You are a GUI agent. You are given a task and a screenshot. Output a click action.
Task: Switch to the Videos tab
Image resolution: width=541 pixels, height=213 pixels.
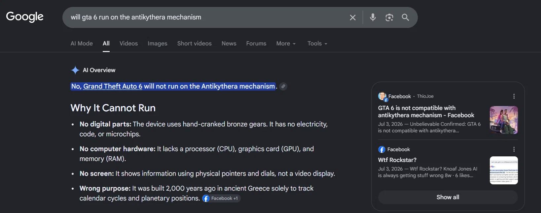point(128,43)
